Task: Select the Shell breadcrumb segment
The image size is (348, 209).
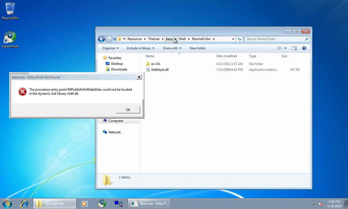Action: (182, 39)
